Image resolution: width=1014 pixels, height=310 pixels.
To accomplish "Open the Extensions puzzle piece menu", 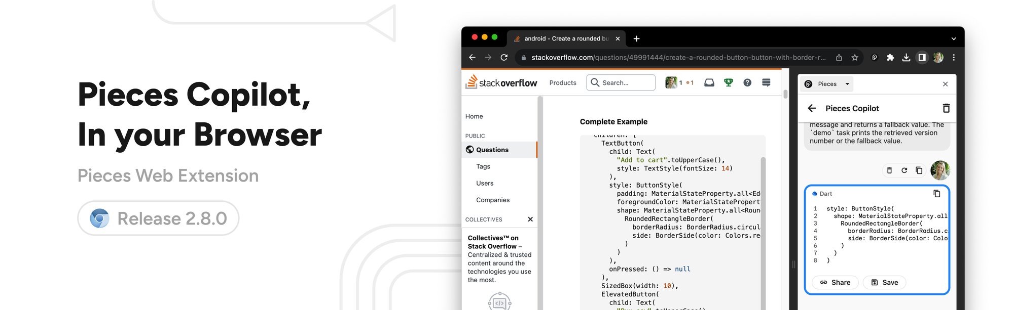I will pyautogui.click(x=890, y=58).
